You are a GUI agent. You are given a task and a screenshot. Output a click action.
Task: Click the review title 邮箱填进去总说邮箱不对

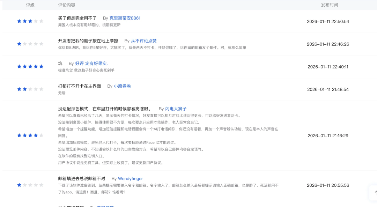pos(81,179)
